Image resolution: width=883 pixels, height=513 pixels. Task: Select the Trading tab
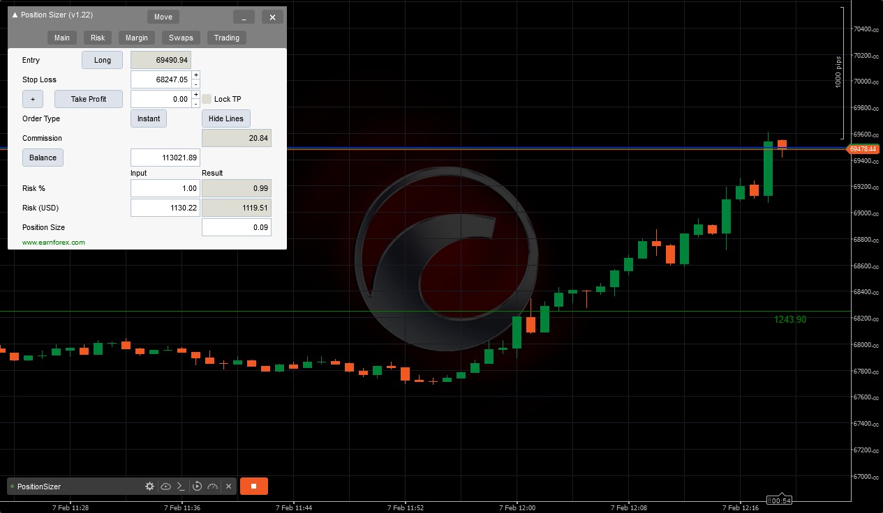pyautogui.click(x=226, y=38)
